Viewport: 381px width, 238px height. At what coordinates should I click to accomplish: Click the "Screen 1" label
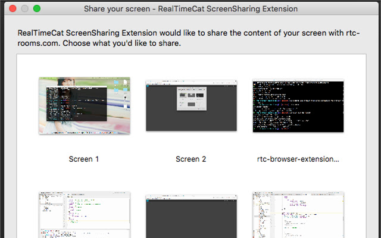[x=84, y=159]
